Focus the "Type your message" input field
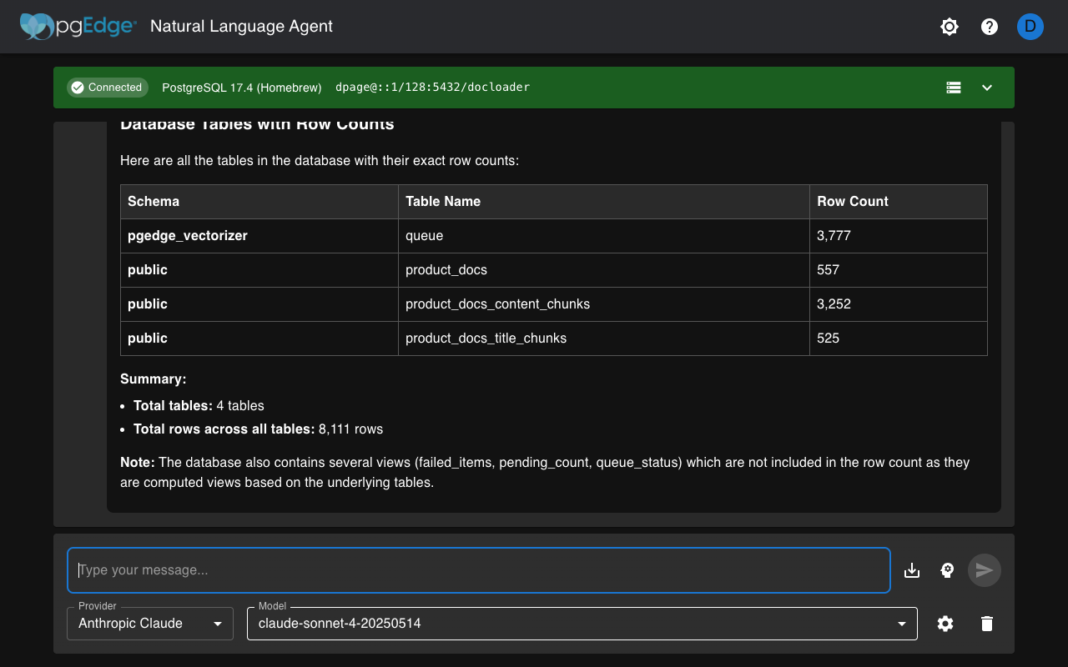The height and width of the screenshot is (667, 1068). click(479, 570)
